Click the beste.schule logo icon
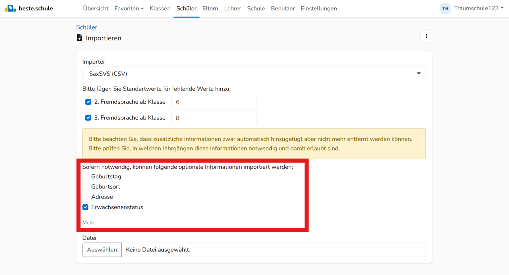This screenshot has height=275, width=509. point(10,8)
